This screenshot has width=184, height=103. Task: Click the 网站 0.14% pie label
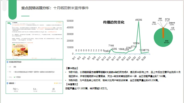click(154, 23)
